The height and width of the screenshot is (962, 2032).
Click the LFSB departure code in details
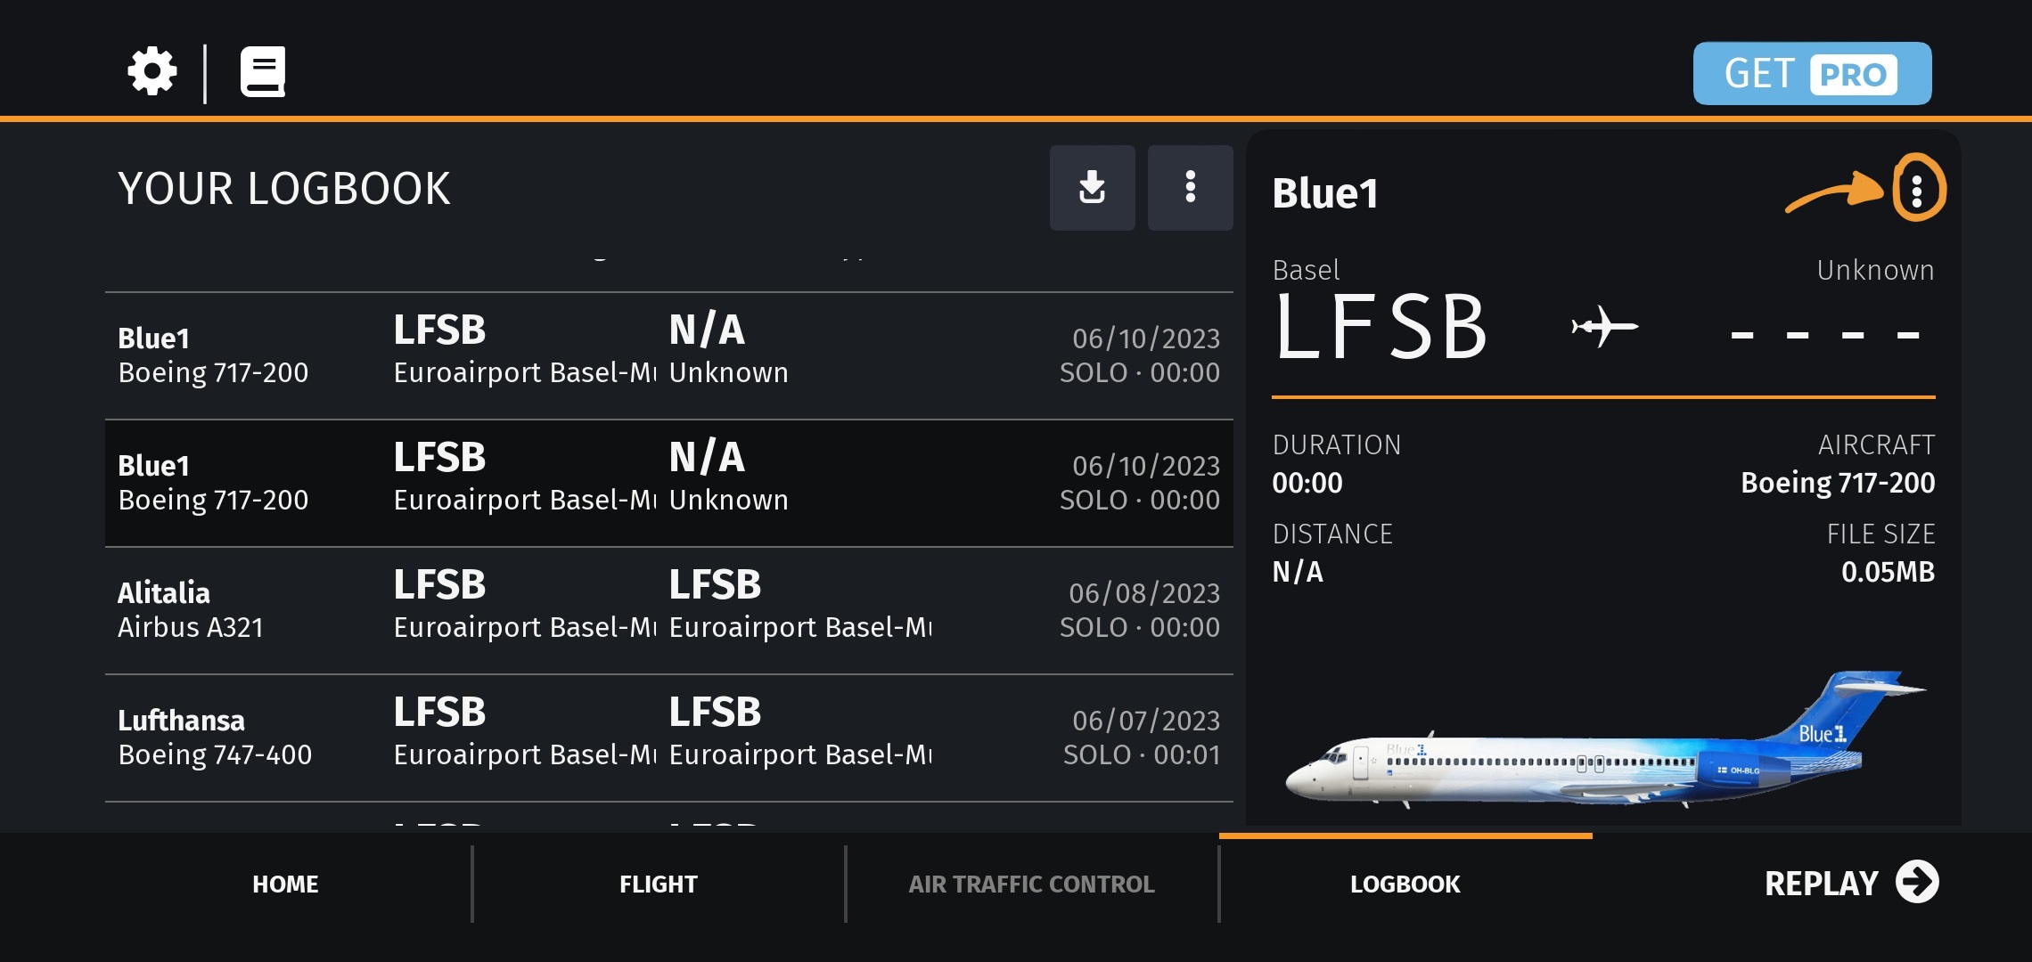tap(1381, 328)
